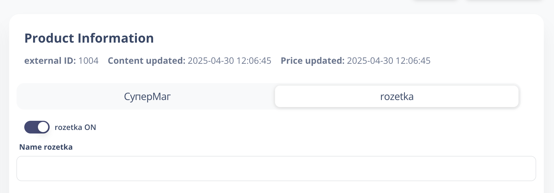
Task: Click the word "ID:" in the external ID label
Action: pos(70,61)
